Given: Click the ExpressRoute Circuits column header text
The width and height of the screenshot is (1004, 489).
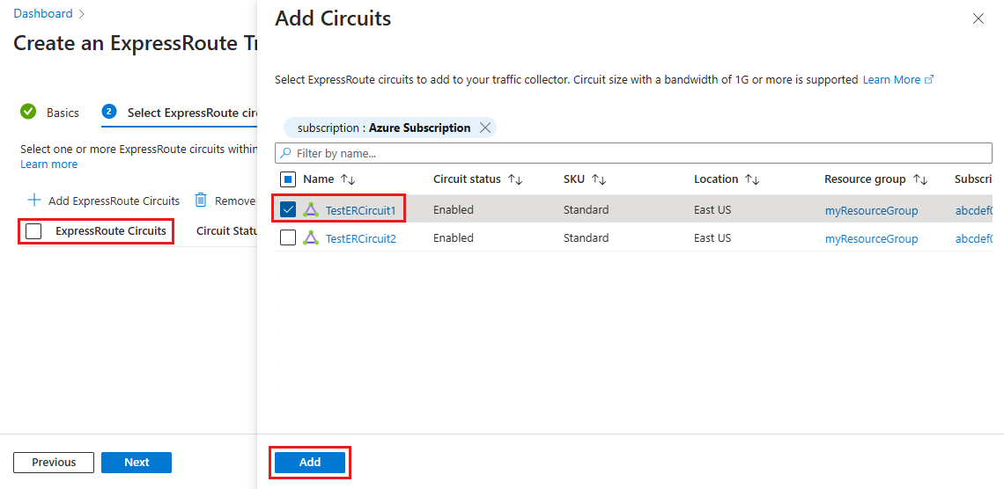Looking at the screenshot, I should tap(111, 230).
